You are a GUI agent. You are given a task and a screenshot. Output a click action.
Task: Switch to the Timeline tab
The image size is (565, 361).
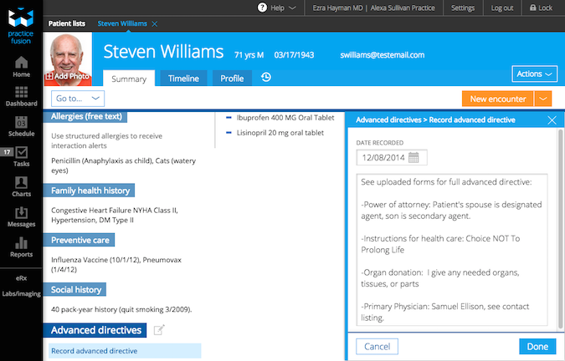(183, 79)
